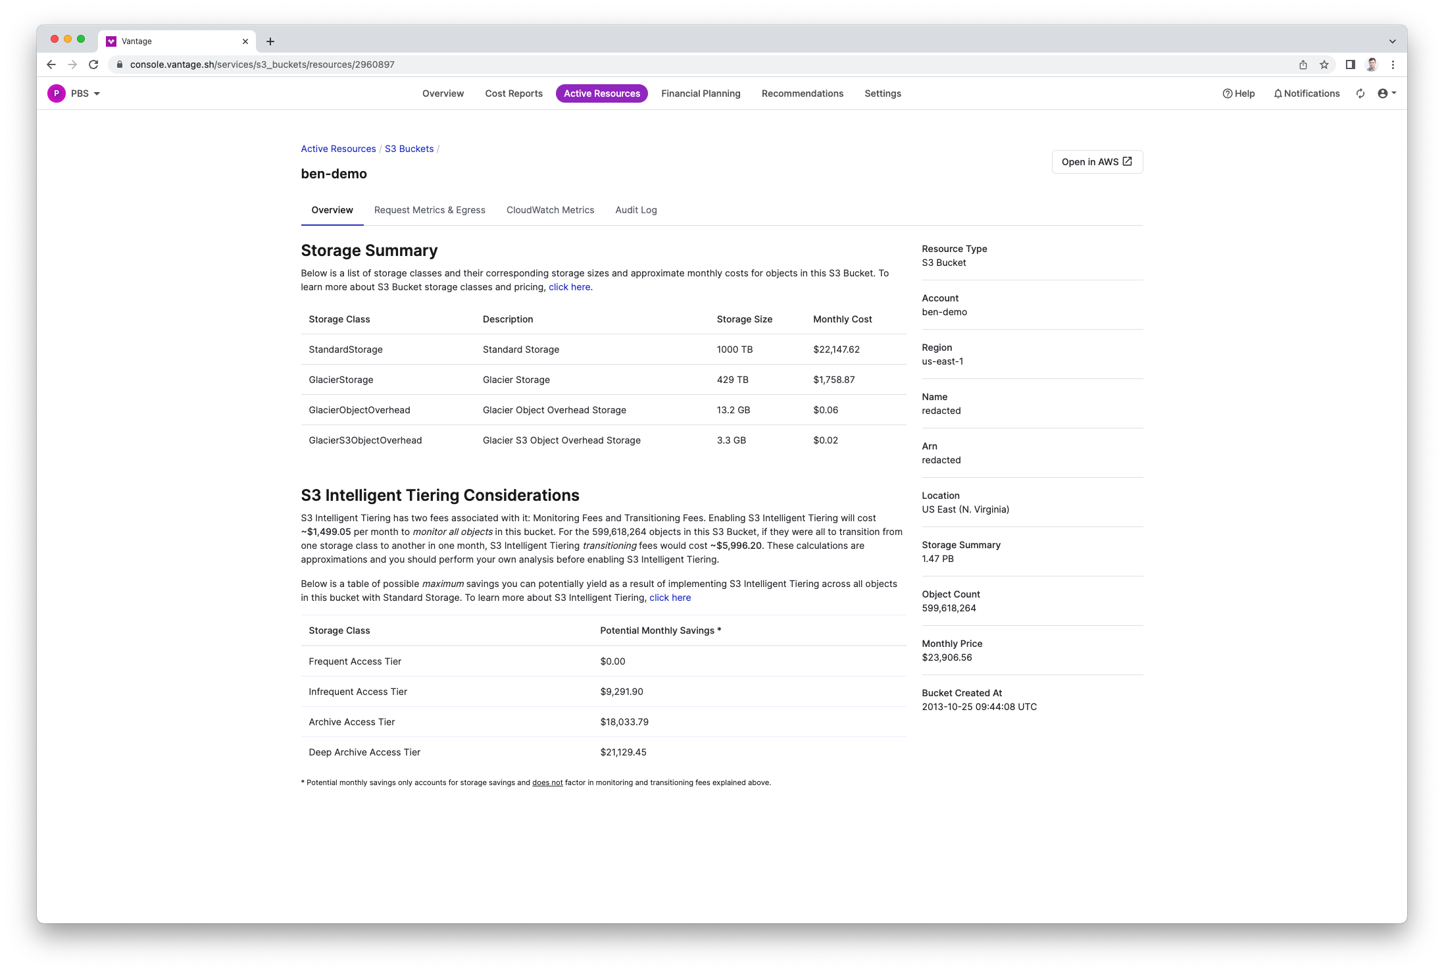Follow the Intelligent Tiering 'click here' link
1444x972 pixels.
pos(670,598)
